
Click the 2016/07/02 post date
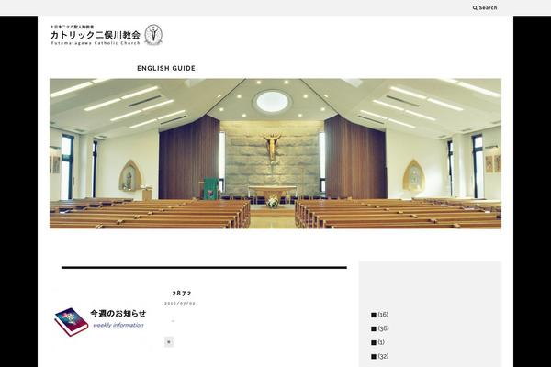pyautogui.click(x=180, y=303)
